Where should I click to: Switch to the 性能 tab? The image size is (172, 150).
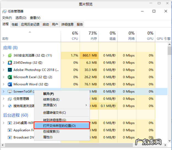(15, 24)
